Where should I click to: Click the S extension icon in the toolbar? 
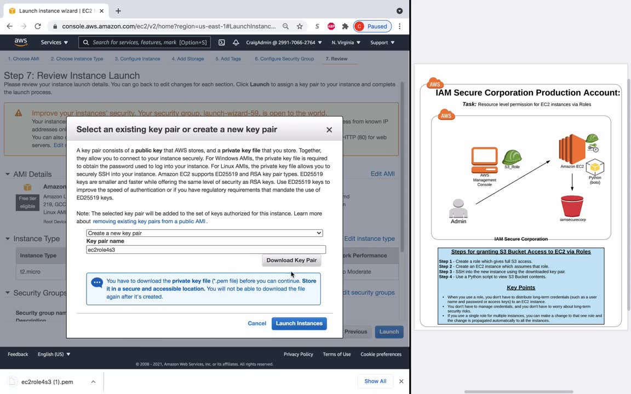point(317,26)
